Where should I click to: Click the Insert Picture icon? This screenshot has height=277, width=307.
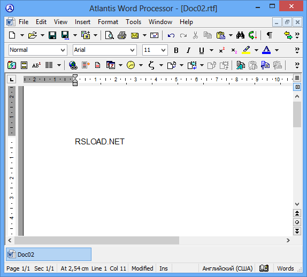[12, 65]
